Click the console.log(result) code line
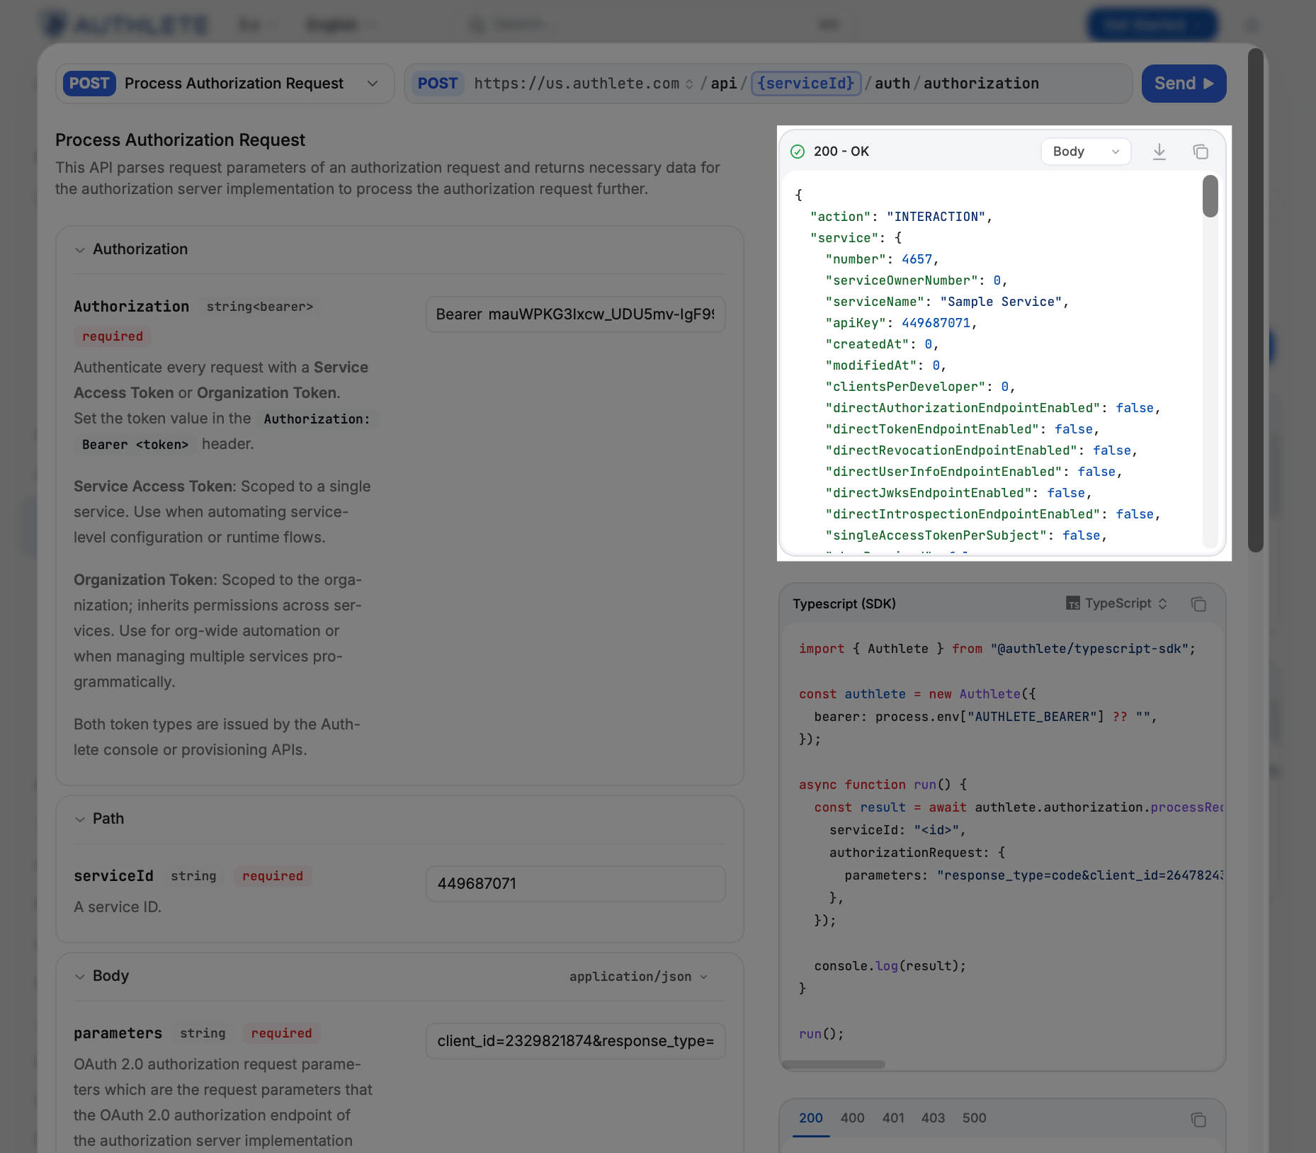 pos(890,966)
